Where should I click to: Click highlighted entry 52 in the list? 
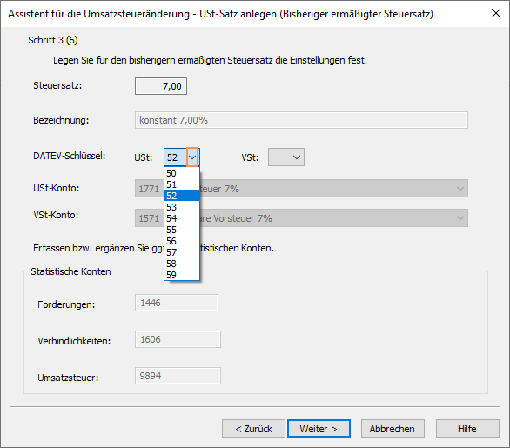point(182,196)
